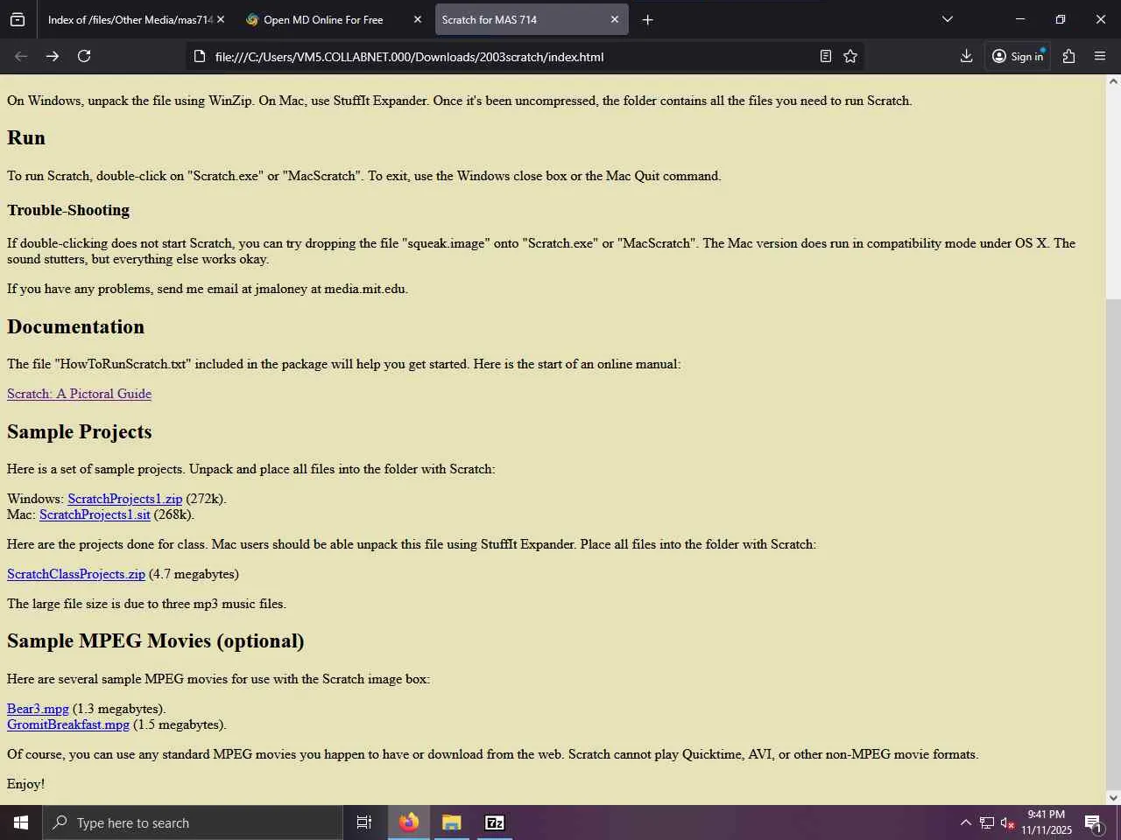Close the Index of /files tab

(x=221, y=19)
